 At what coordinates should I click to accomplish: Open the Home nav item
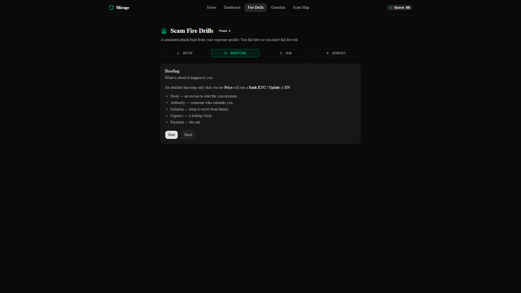(x=211, y=7)
